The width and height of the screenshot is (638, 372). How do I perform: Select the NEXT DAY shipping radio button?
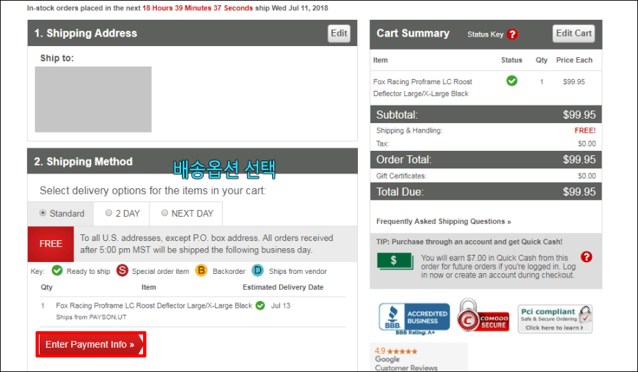coord(165,213)
